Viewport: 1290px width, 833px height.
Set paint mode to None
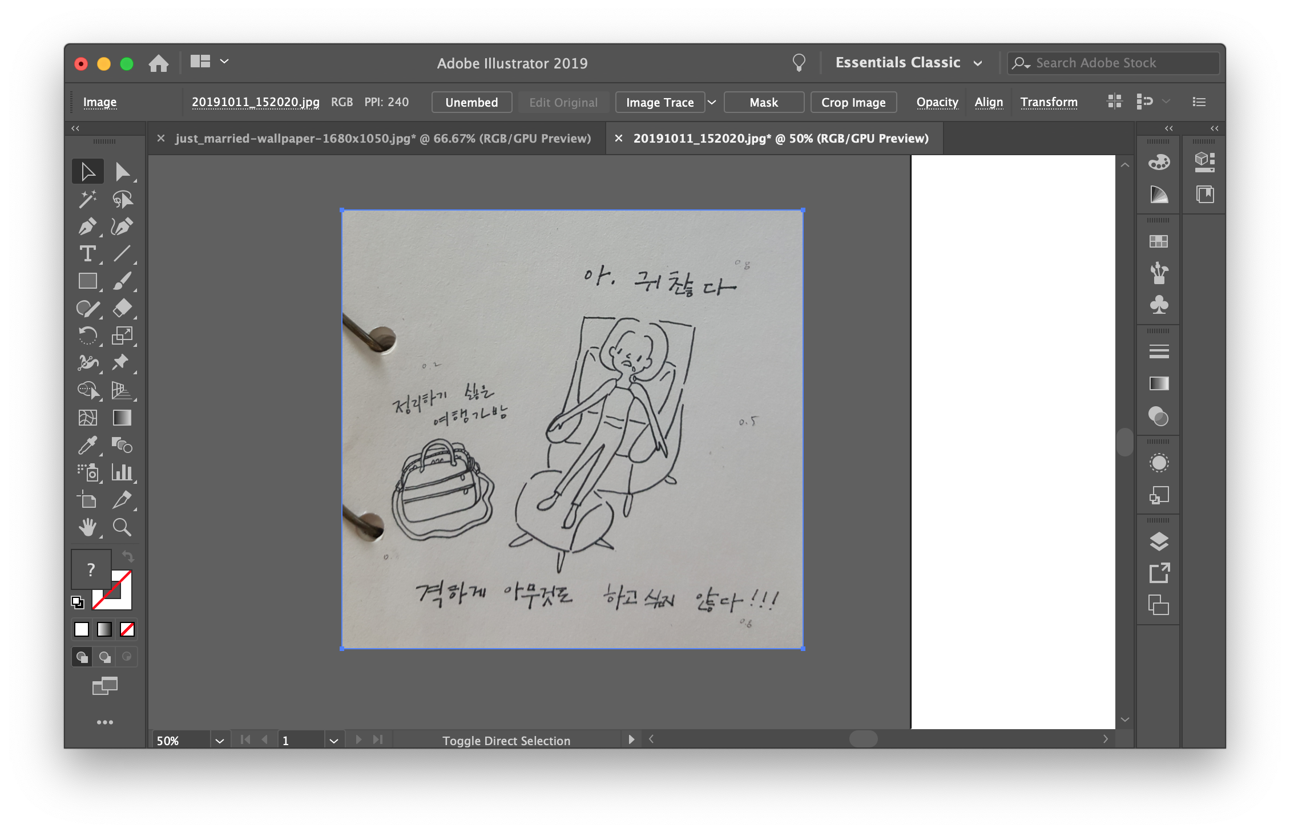127,629
